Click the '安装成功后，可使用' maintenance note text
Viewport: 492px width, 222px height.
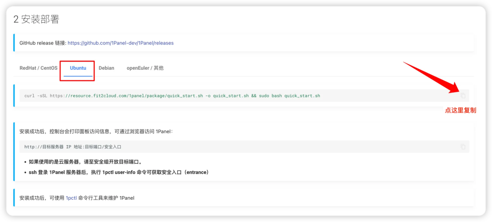coord(77,198)
